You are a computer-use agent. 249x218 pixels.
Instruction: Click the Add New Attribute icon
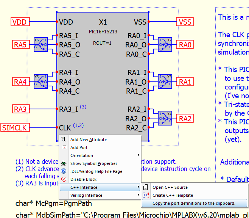63,139
